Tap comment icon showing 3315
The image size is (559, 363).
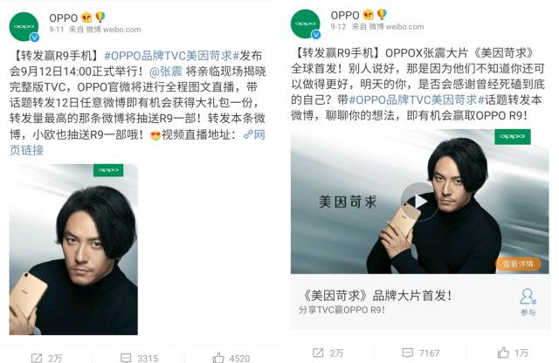(x=126, y=358)
